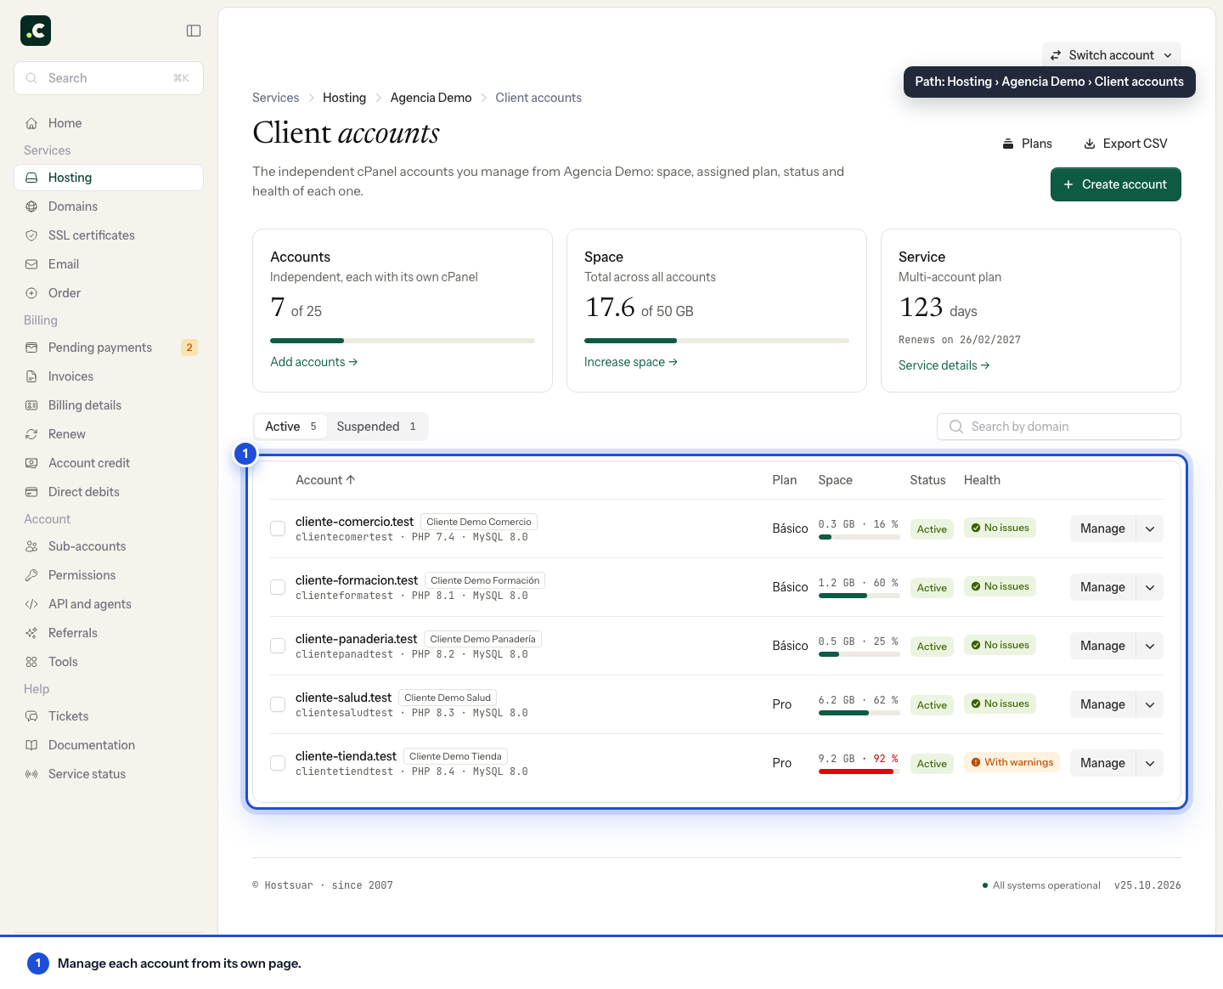This screenshot has width=1223, height=989.
Task: Click the Create account button
Action: [x=1116, y=184]
